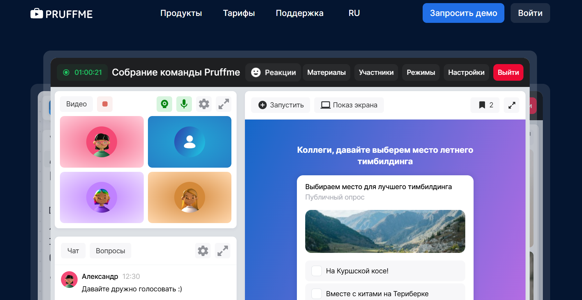The height and width of the screenshot is (300, 582).
Task: Check the На Куршской косе! option
Action: (385, 271)
